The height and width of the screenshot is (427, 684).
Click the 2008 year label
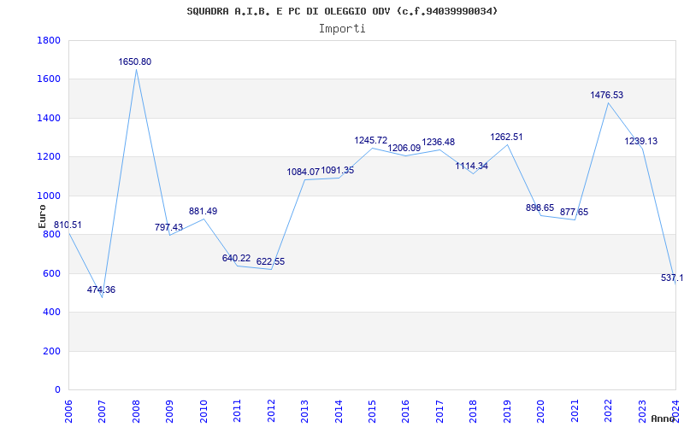(x=136, y=410)
